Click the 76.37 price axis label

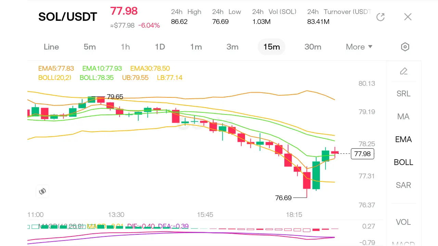(x=367, y=205)
